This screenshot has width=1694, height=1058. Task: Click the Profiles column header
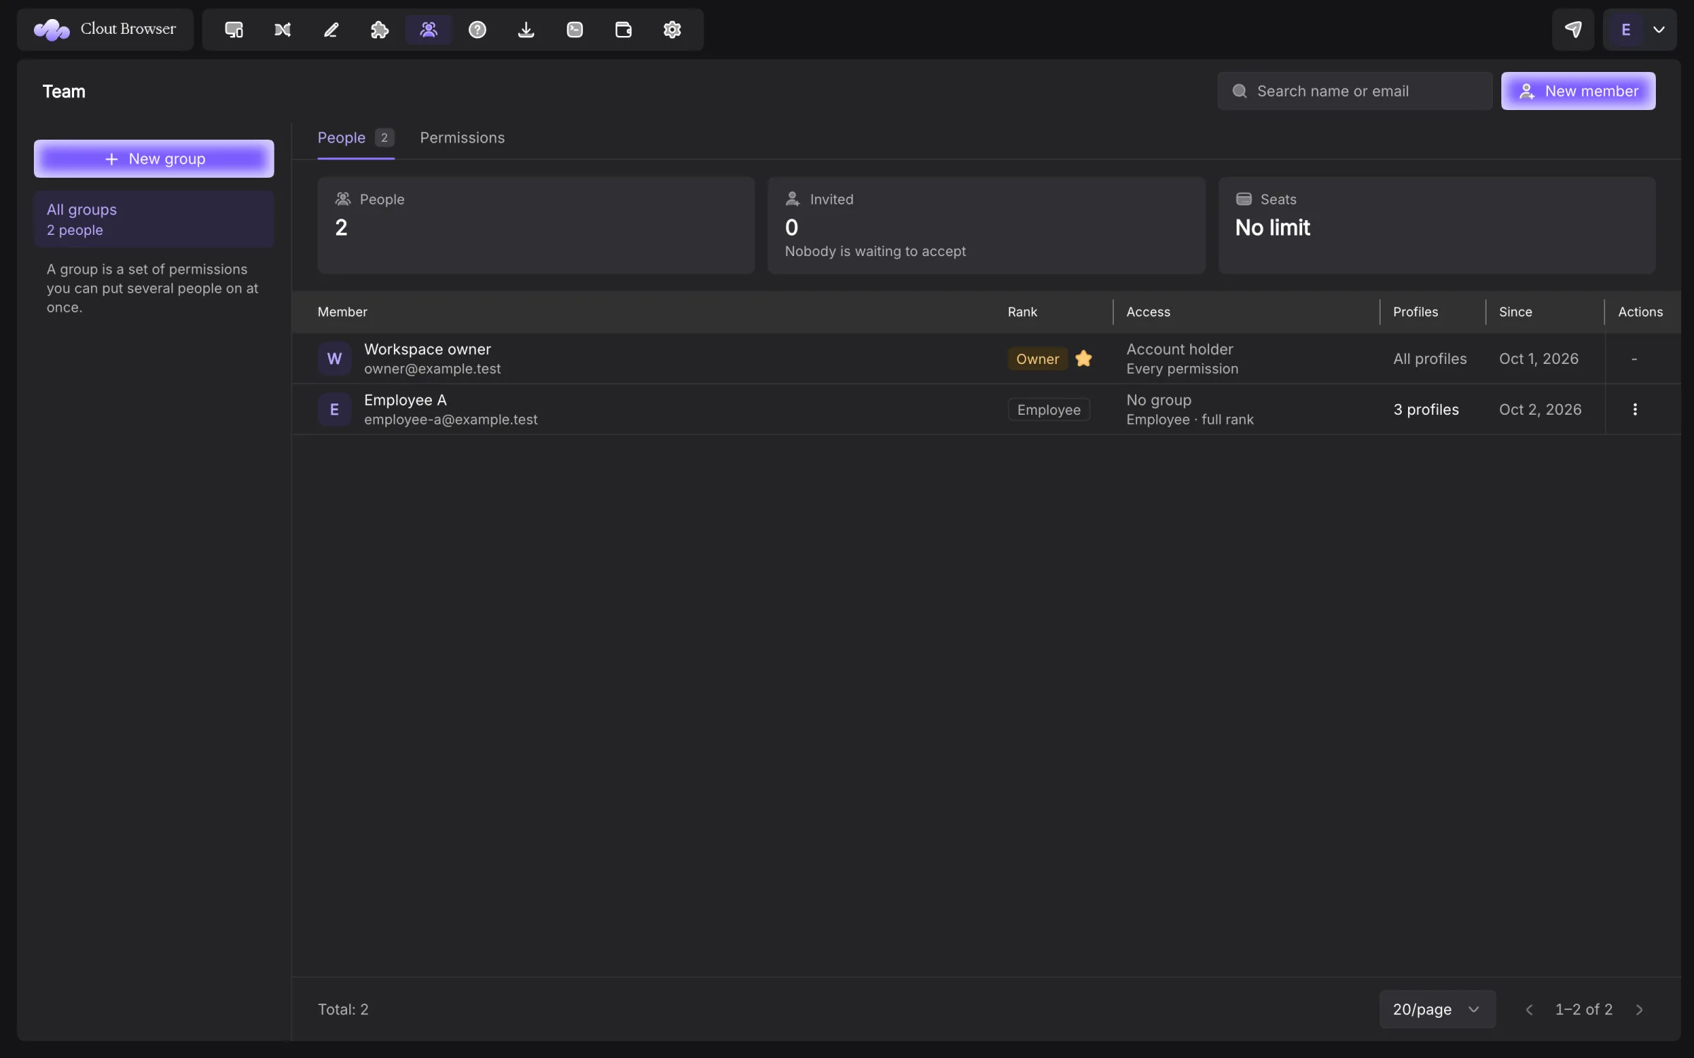[1415, 312]
